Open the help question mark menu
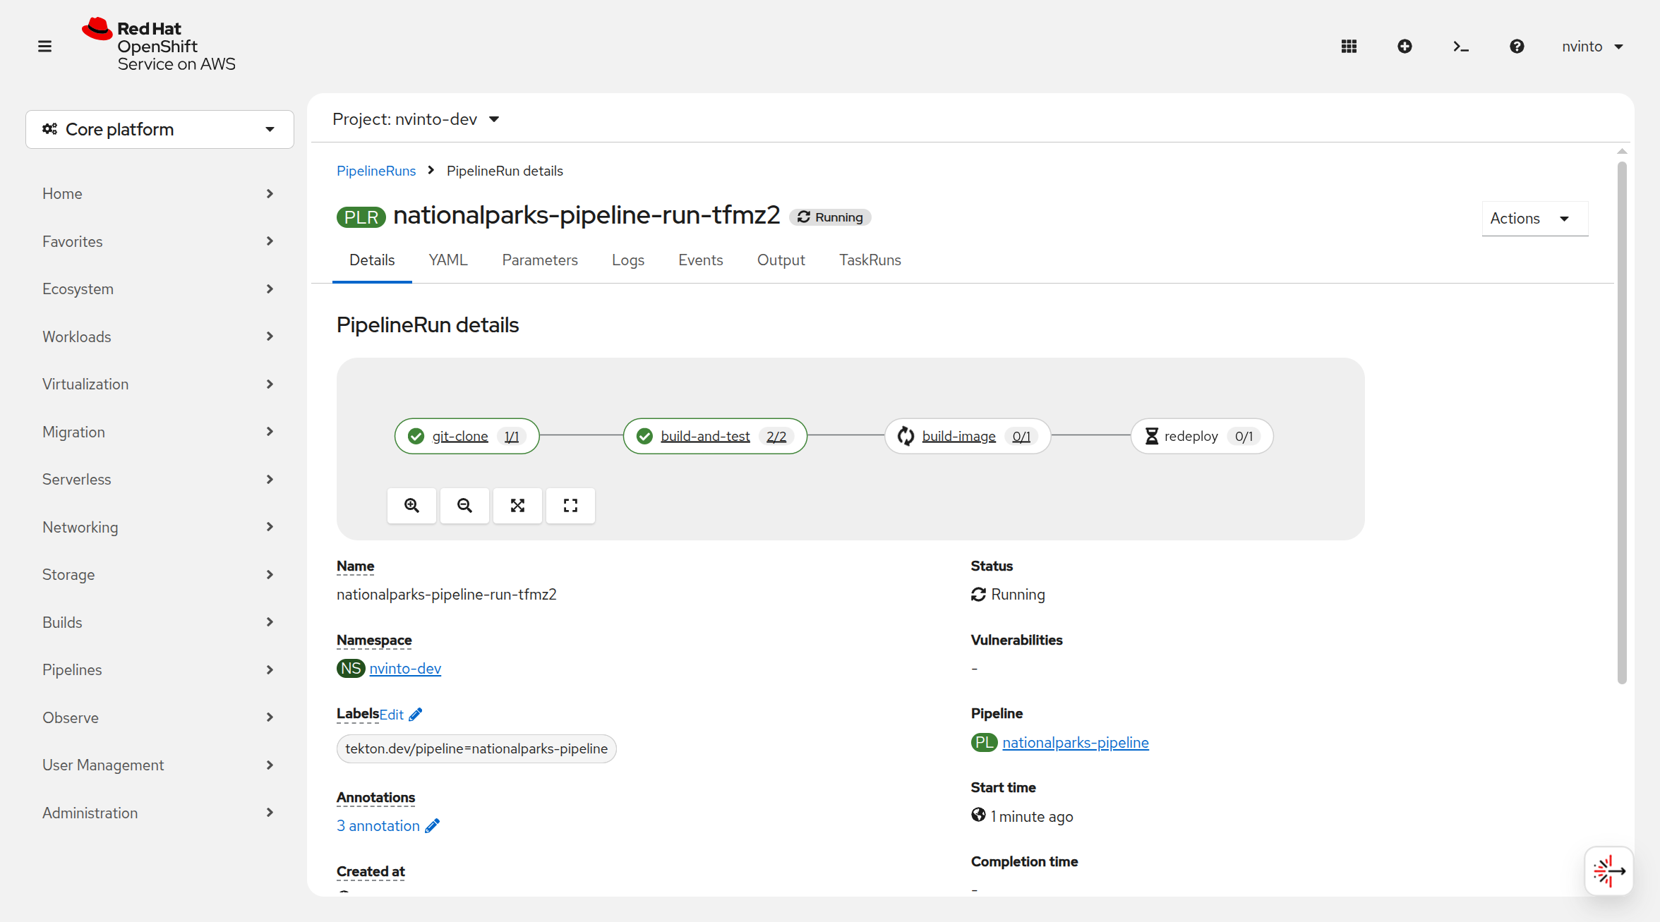The width and height of the screenshot is (1660, 922). click(x=1517, y=47)
